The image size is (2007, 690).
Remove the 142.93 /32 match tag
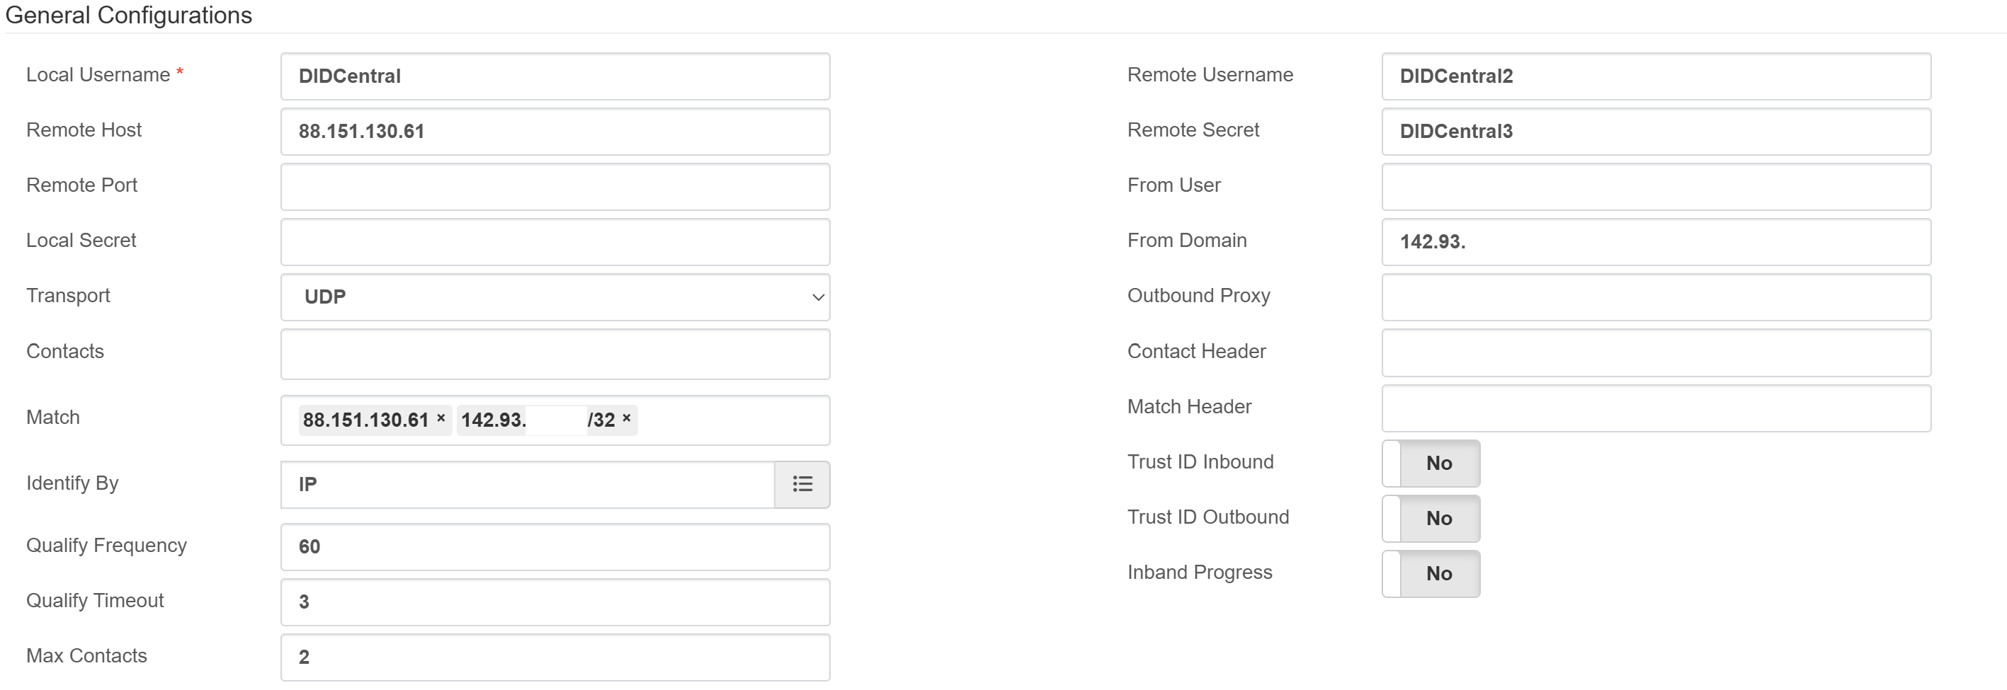(x=627, y=419)
